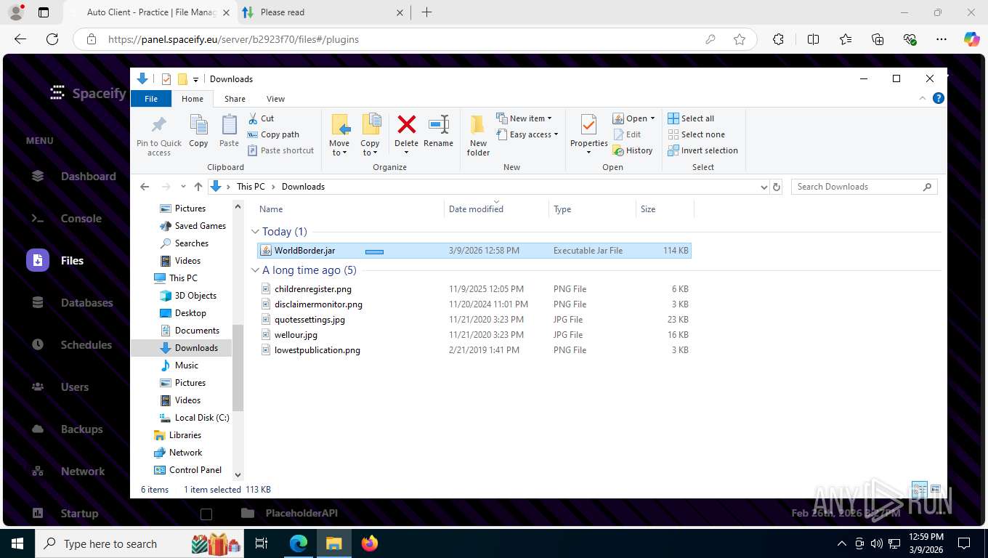Click the Rename icon
Screen dimensions: 988x558
[x=438, y=124]
